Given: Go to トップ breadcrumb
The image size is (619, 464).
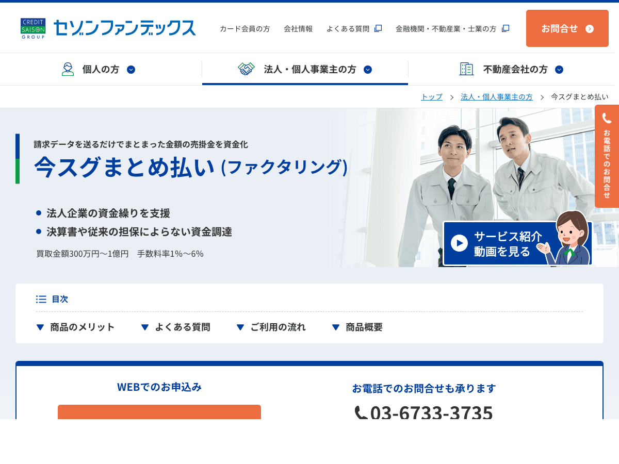Looking at the screenshot, I should click(x=432, y=97).
